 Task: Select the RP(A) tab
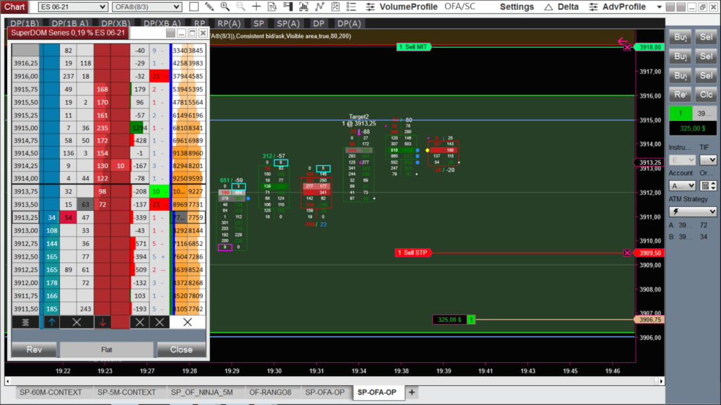[x=229, y=23]
